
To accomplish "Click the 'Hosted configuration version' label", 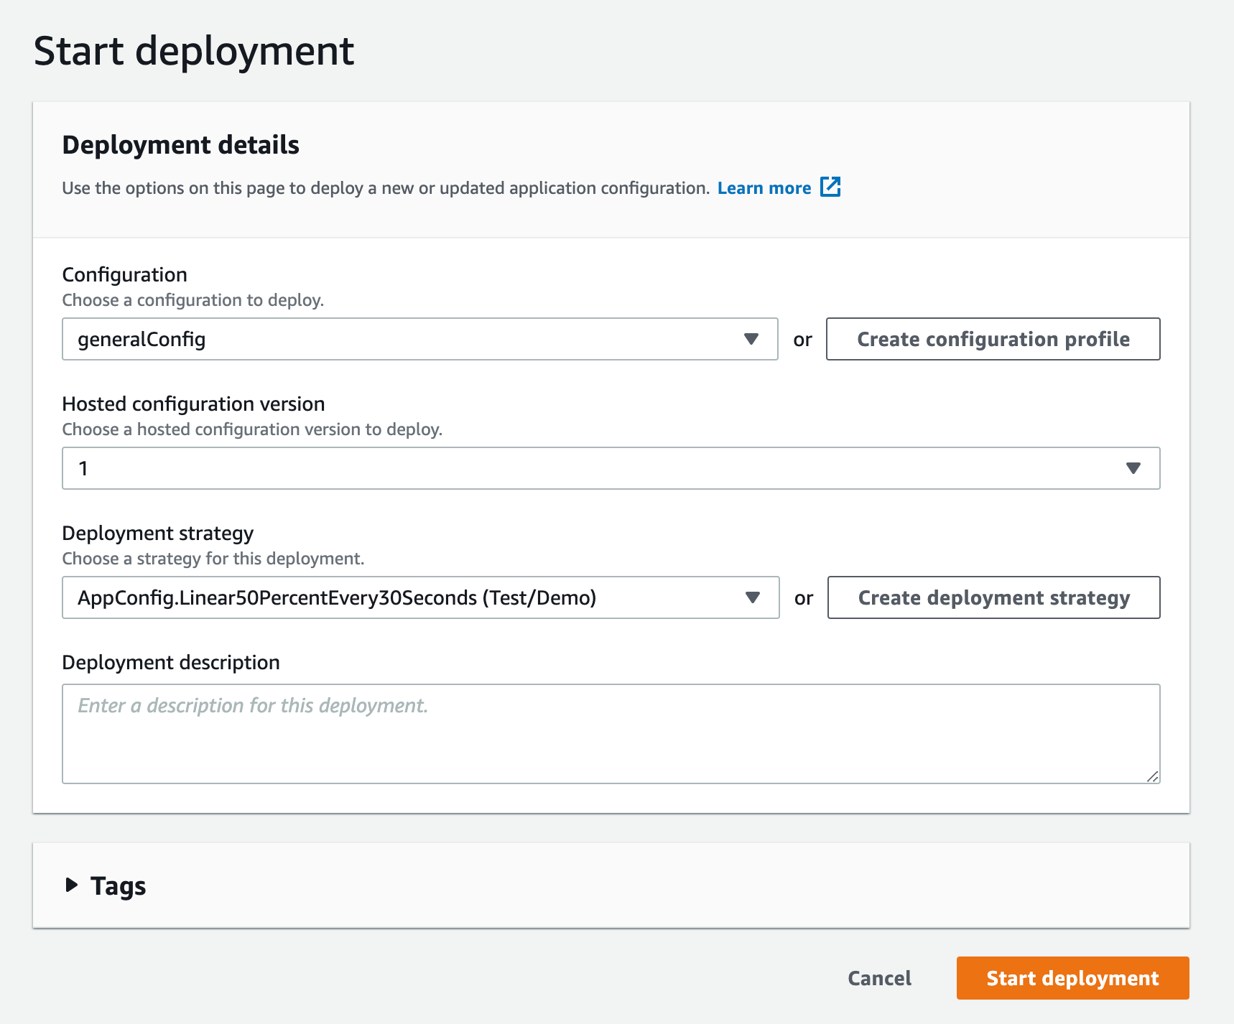I will [193, 404].
